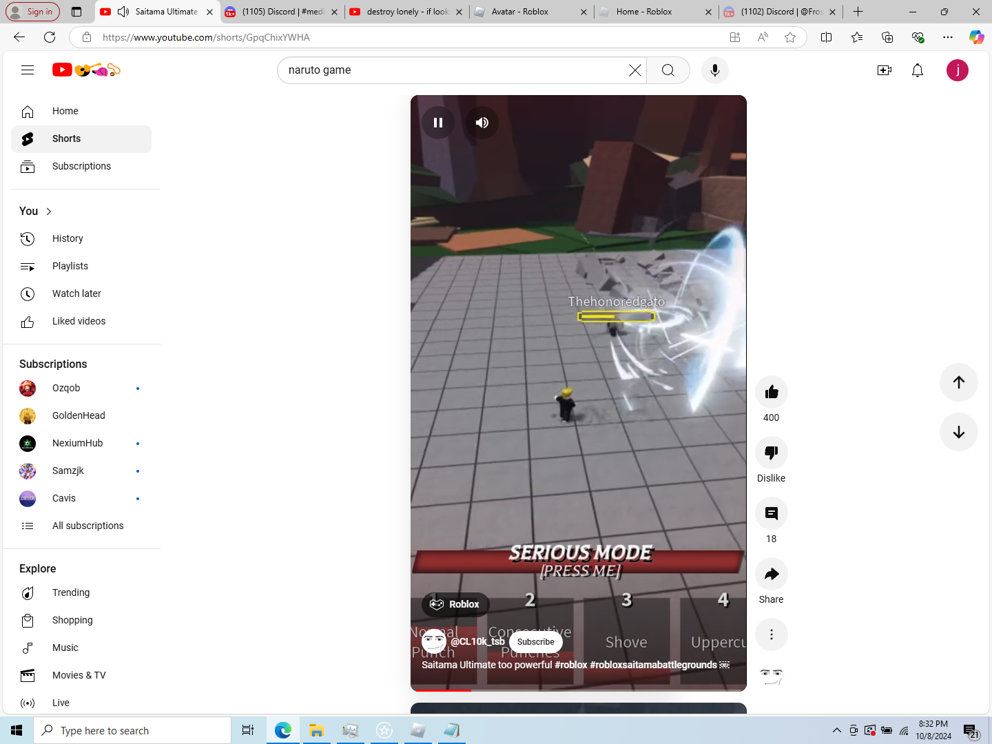Add this page to favorites
Image resolution: width=992 pixels, height=744 pixels.
point(790,37)
